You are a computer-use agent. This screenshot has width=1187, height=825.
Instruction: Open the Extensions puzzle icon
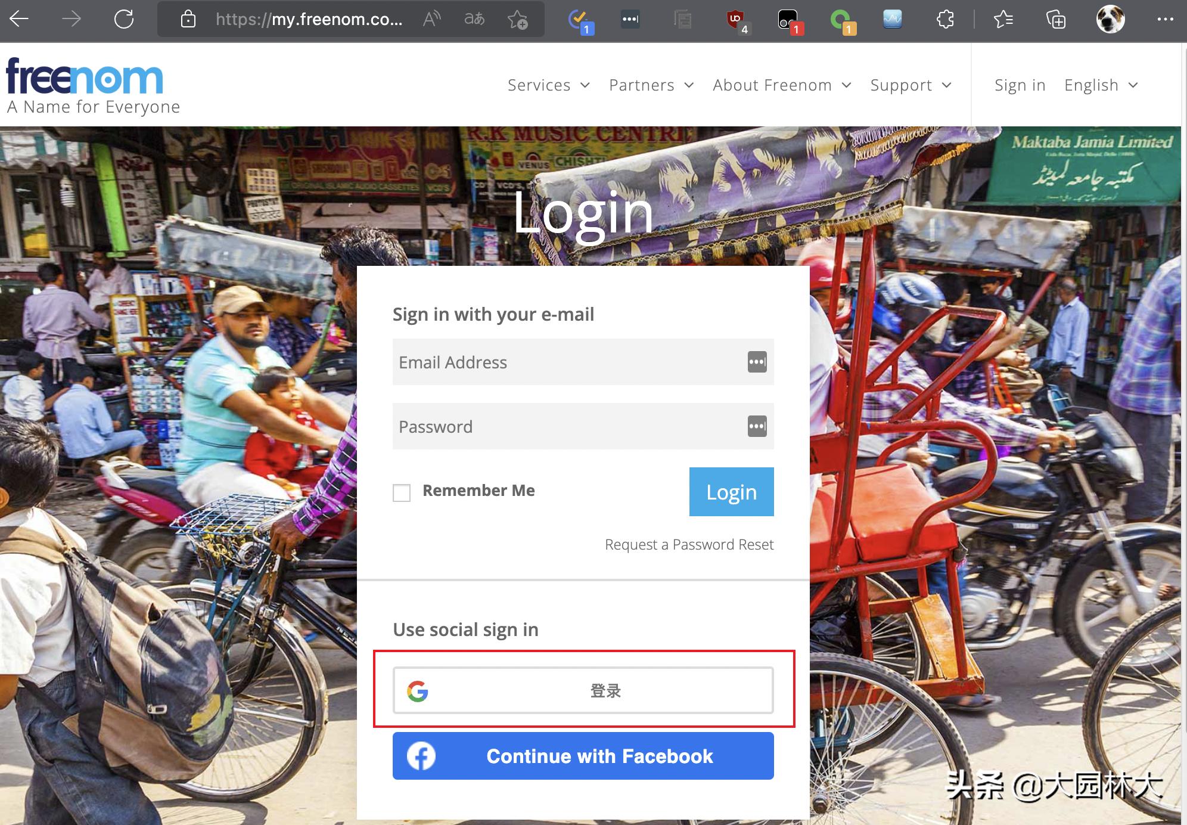945,20
